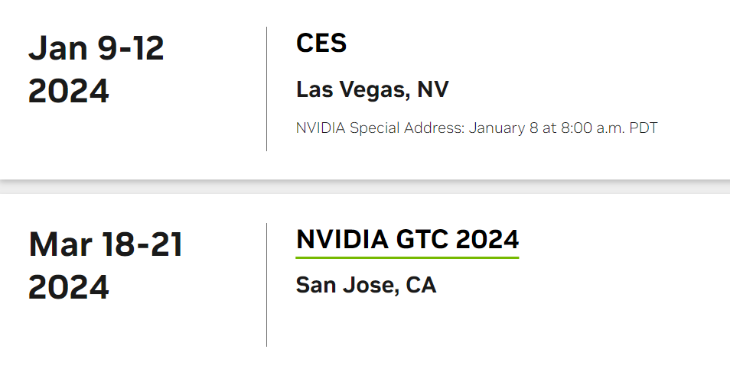
Task: Click the 8:00 a.m. PDT time text
Action: point(609,128)
